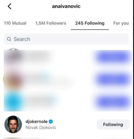Open the blurred grey profile avatar
The width and height of the screenshot is (134, 139).
(13, 56)
